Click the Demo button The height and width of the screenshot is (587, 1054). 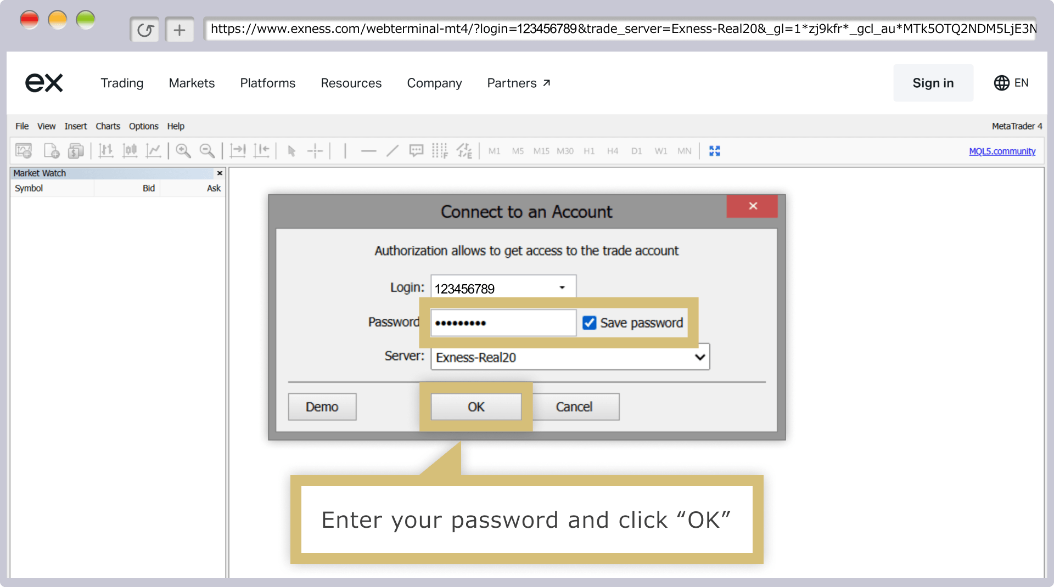[x=322, y=407]
